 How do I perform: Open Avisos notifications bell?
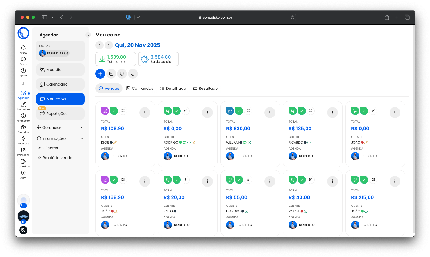click(x=23, y=49)
